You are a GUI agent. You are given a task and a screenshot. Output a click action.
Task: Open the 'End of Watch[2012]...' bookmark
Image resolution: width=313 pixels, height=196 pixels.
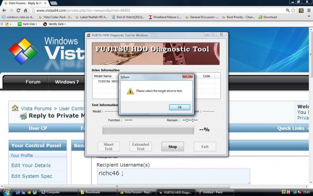coord(128,17)
